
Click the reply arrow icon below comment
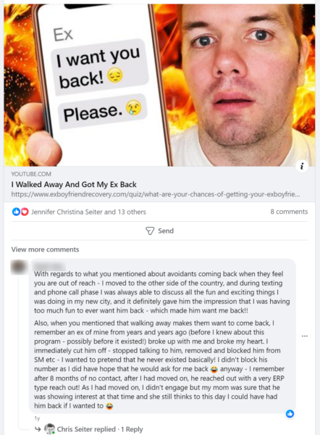[x=38, y=429]
